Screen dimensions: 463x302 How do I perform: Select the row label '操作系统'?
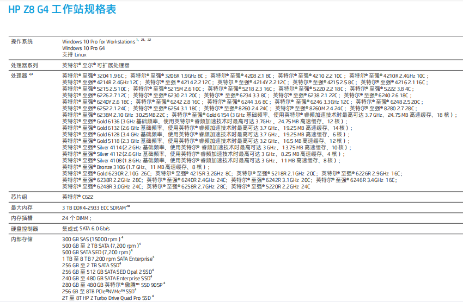pos(22,41)
